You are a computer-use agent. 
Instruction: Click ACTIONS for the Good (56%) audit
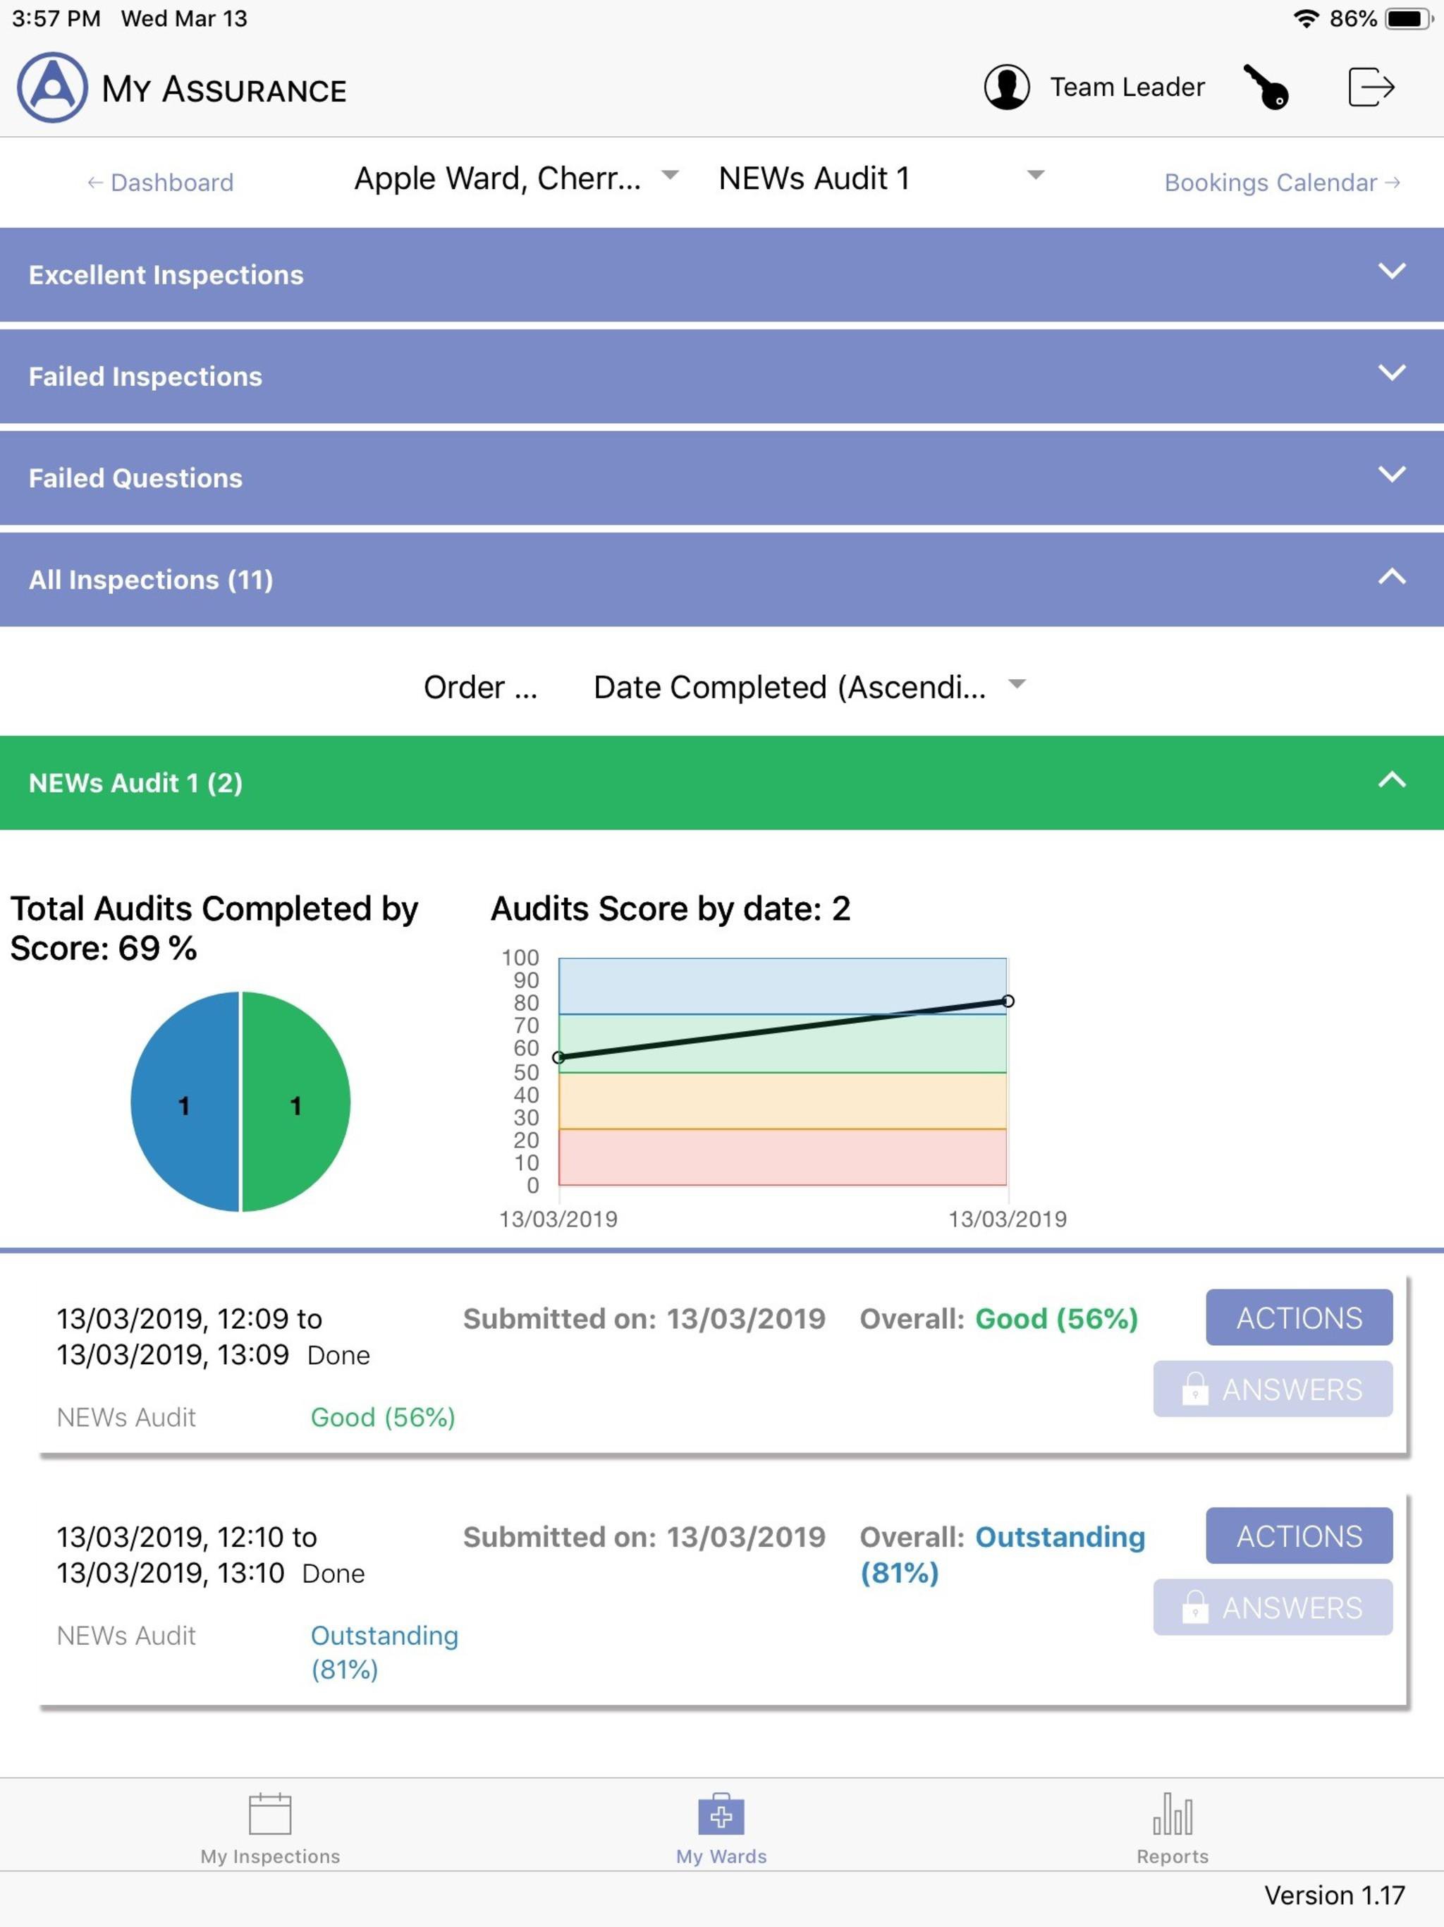coord(1299,1318)
